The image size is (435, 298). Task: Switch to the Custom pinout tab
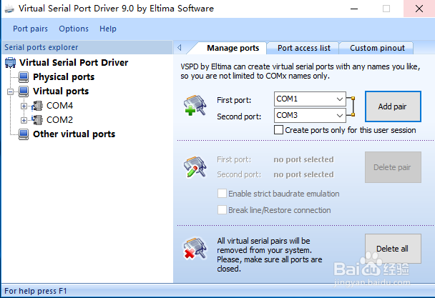point(377,48)
